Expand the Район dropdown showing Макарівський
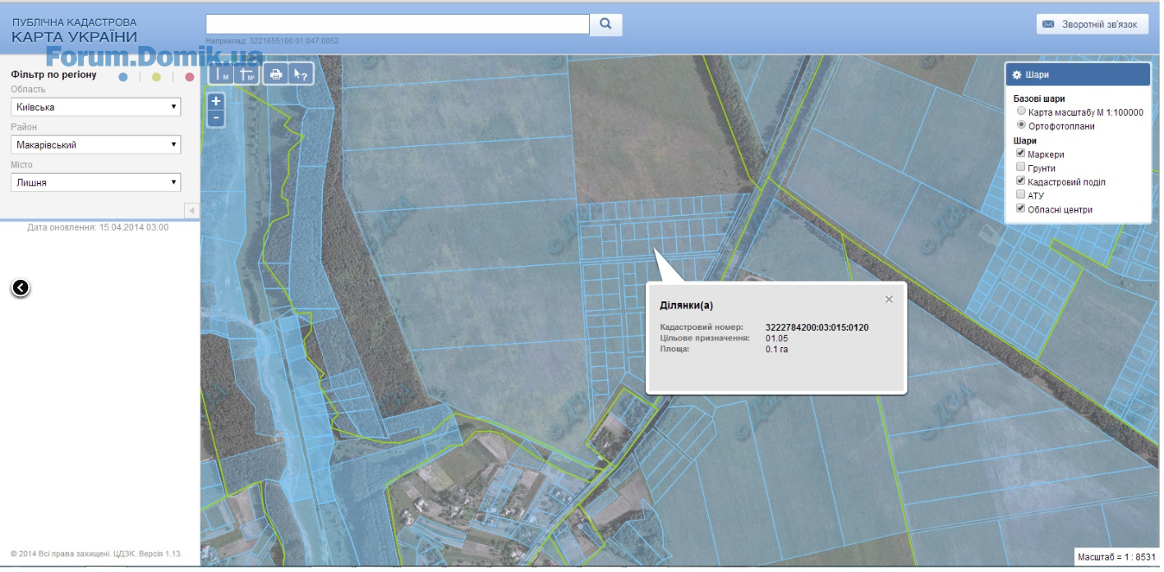Viewport: 1164px width, 572px height. [x=95, y=144]
